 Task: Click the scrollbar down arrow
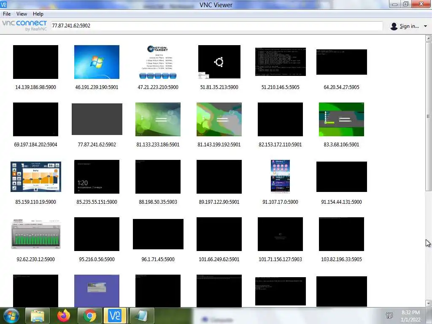click(428, 303)
